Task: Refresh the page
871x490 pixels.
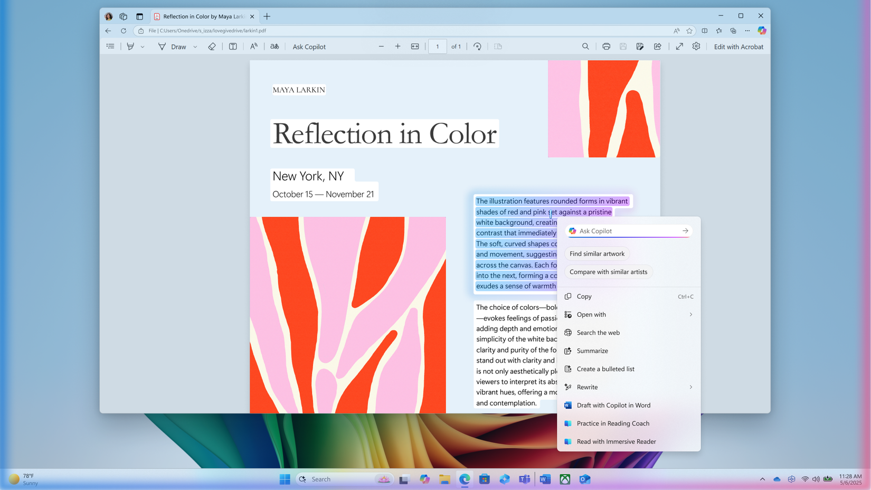Action: point(124,31)
